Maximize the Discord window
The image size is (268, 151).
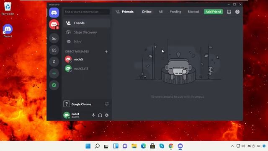coord(234,5)
